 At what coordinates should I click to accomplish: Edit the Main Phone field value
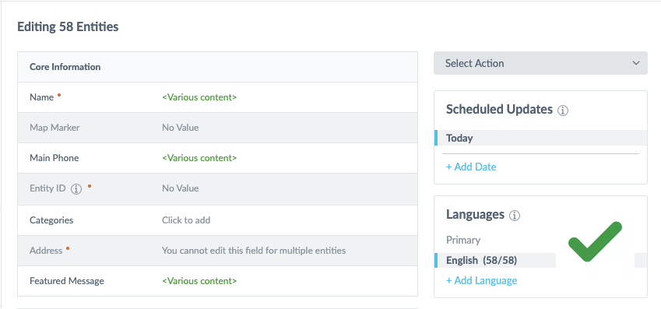coord(199,158)
